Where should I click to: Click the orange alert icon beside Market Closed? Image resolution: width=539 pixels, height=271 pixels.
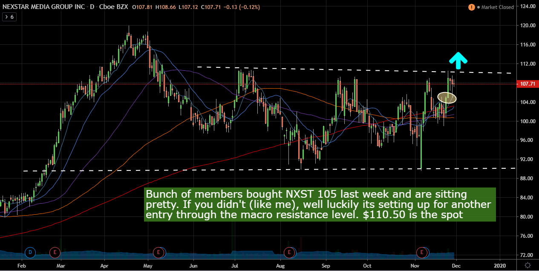click(x=472, y=7)
